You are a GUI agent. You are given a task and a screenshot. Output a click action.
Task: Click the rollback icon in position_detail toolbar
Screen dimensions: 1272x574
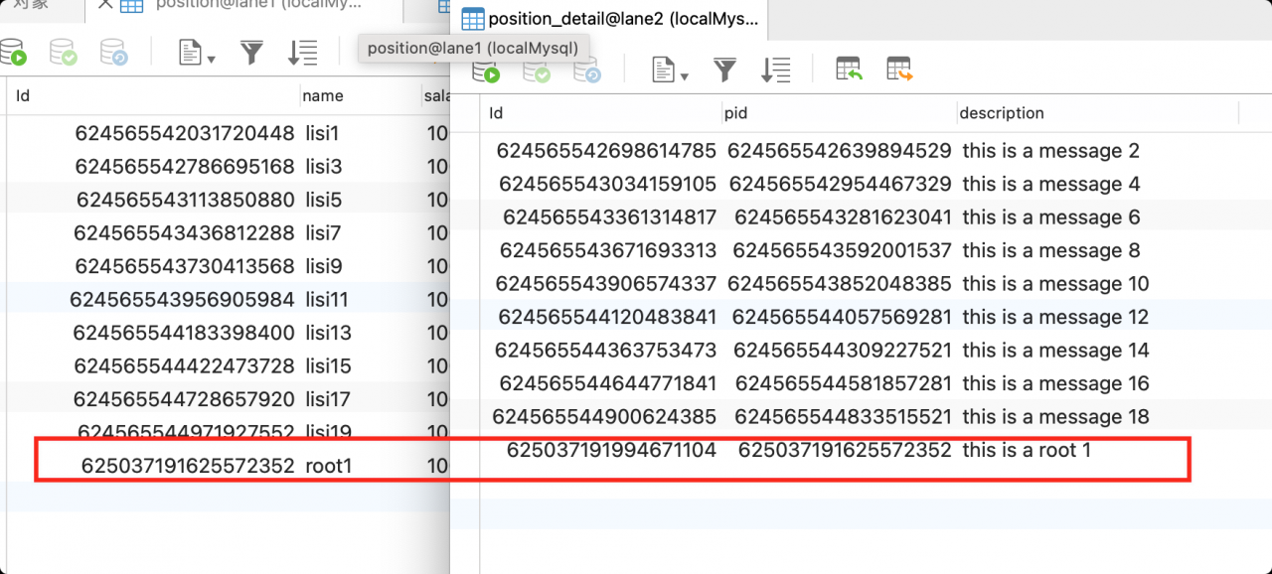pyautogui.click(x=588, y=71)
